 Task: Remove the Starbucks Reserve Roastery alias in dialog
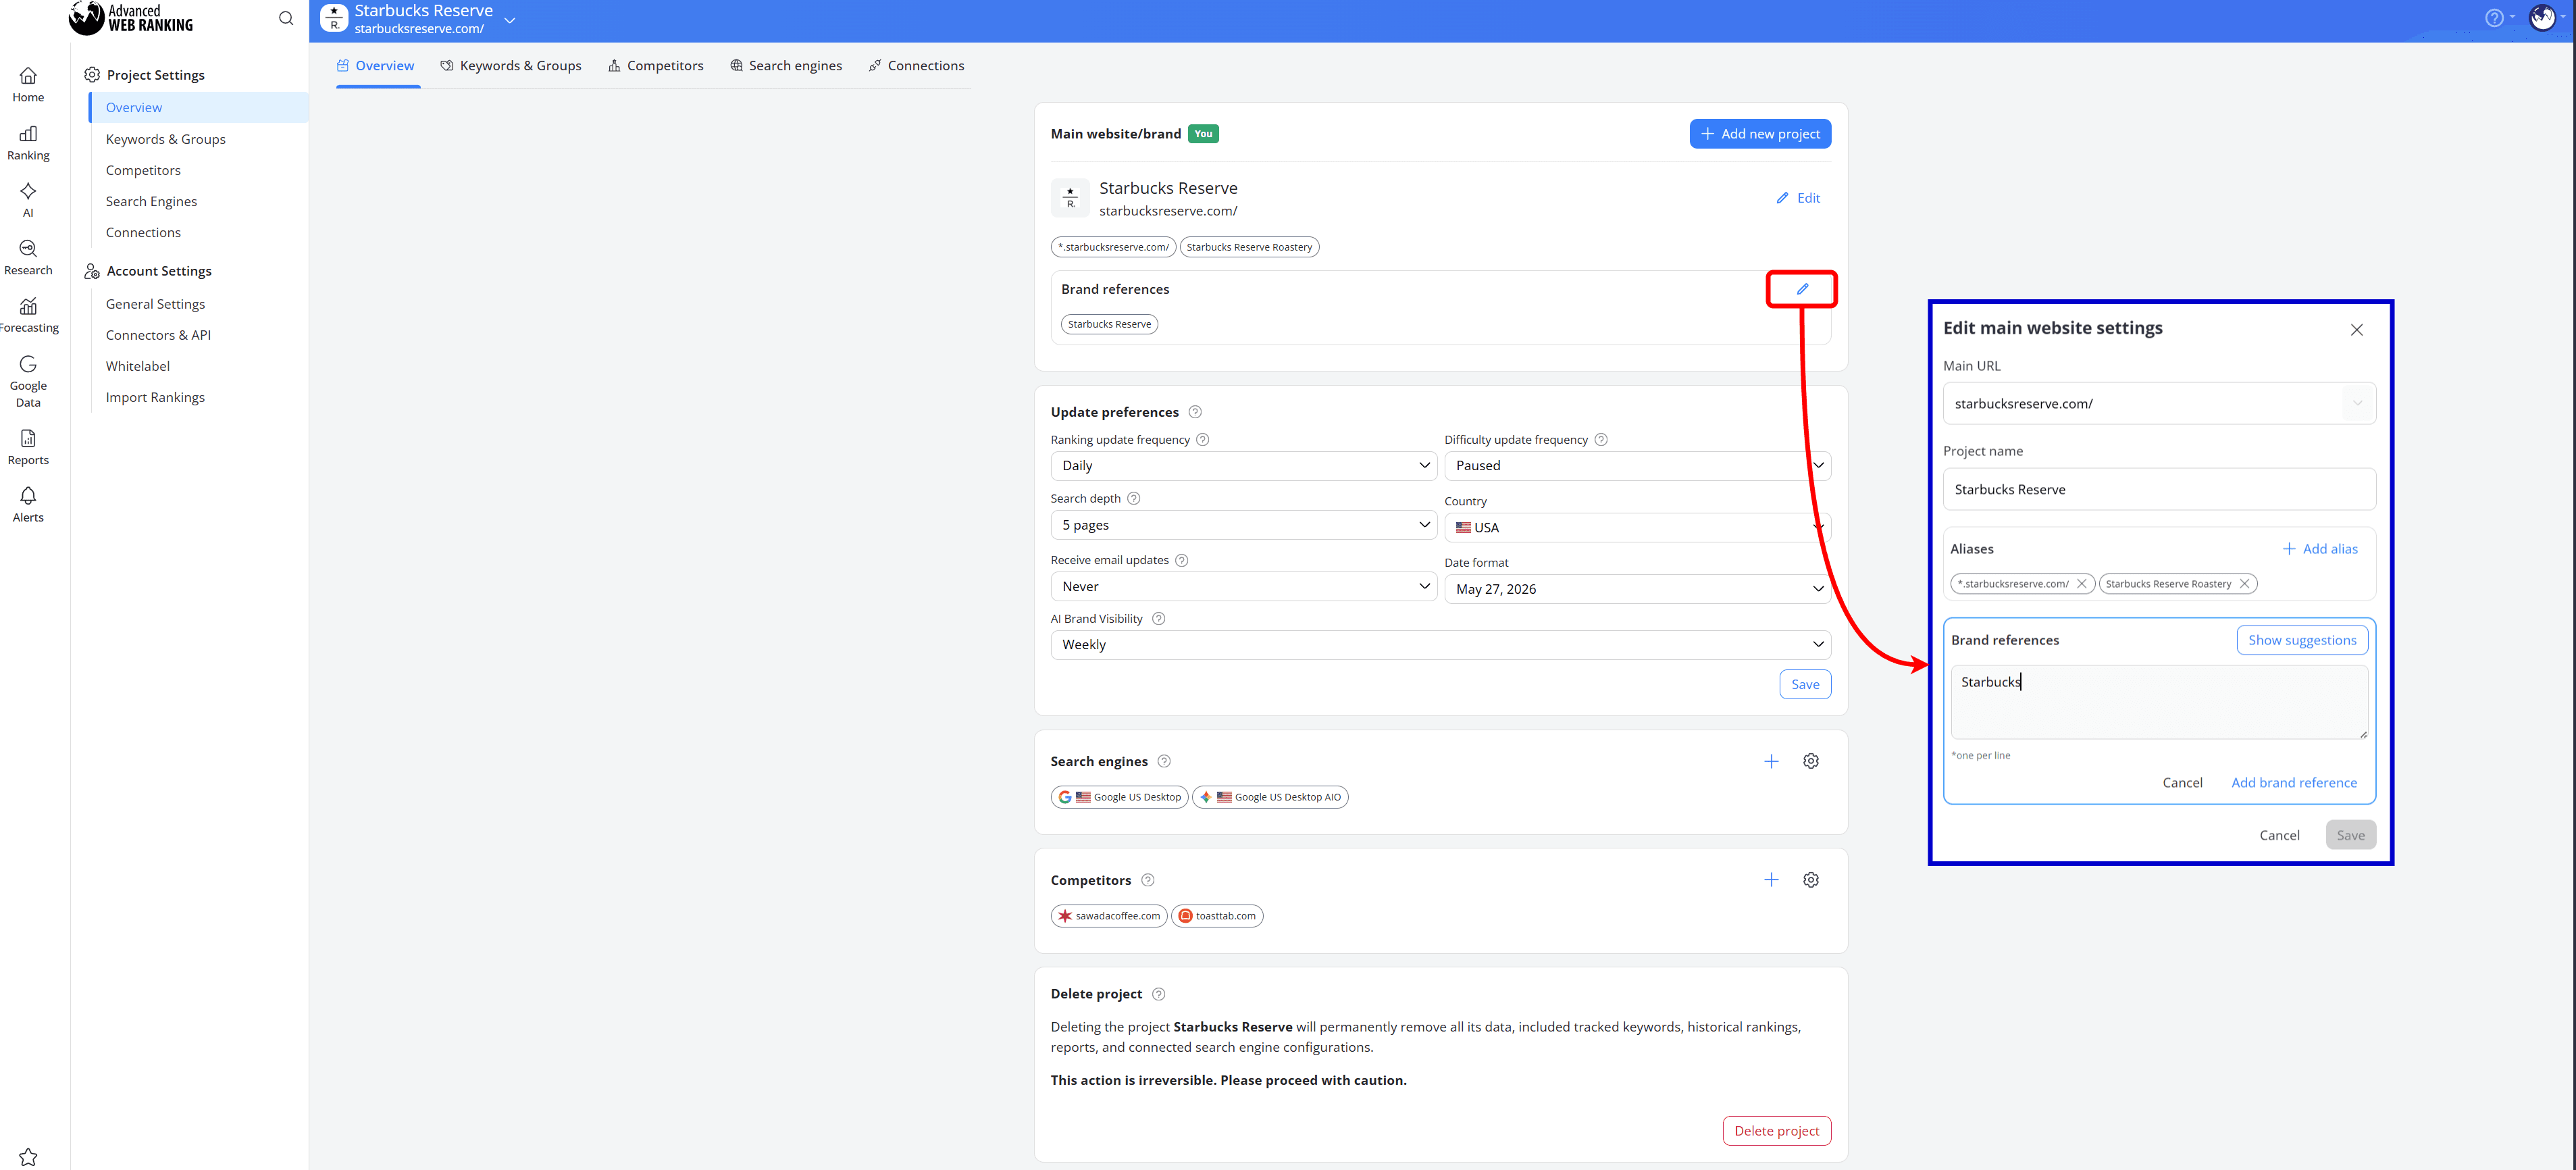point(2245,584)
